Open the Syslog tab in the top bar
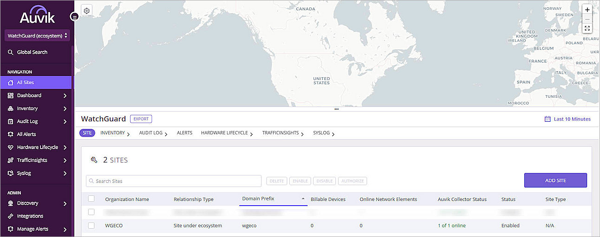Image resolution: width=600 pixels, height=237 pixels. [321, 133]
